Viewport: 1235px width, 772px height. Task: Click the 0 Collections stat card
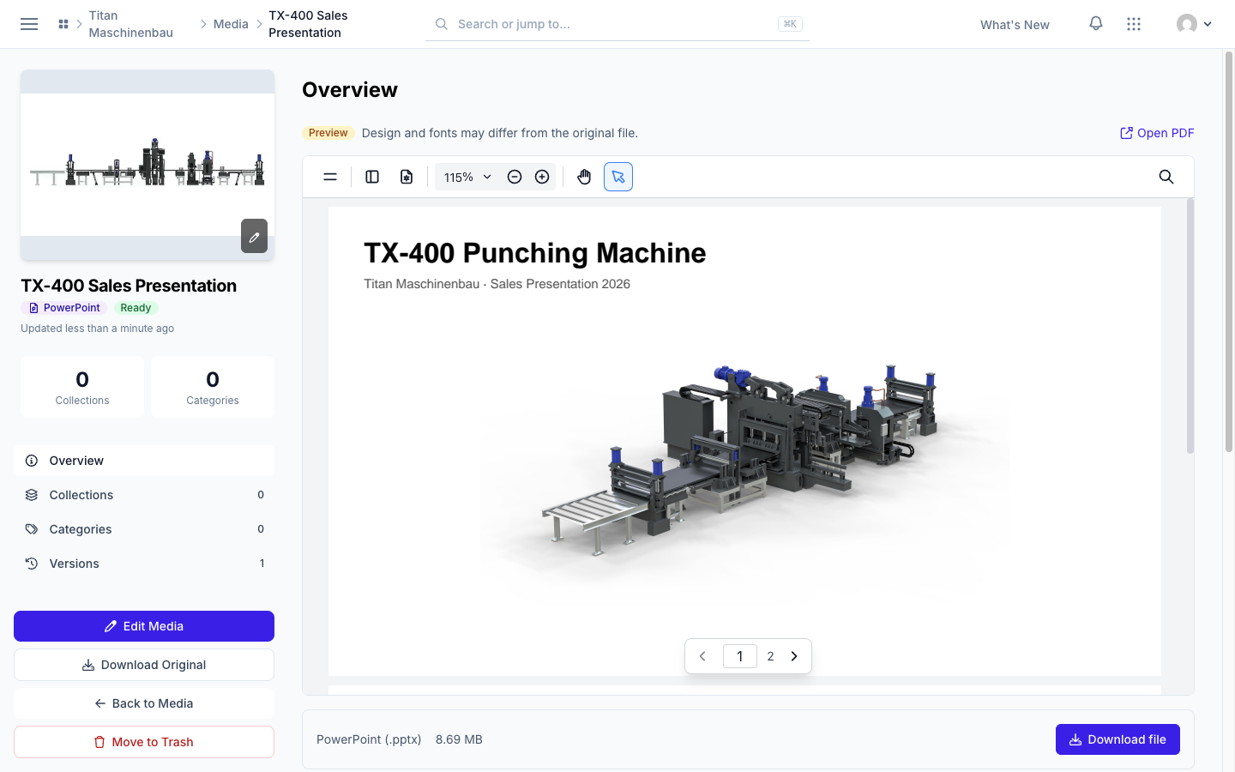point(82,387)
